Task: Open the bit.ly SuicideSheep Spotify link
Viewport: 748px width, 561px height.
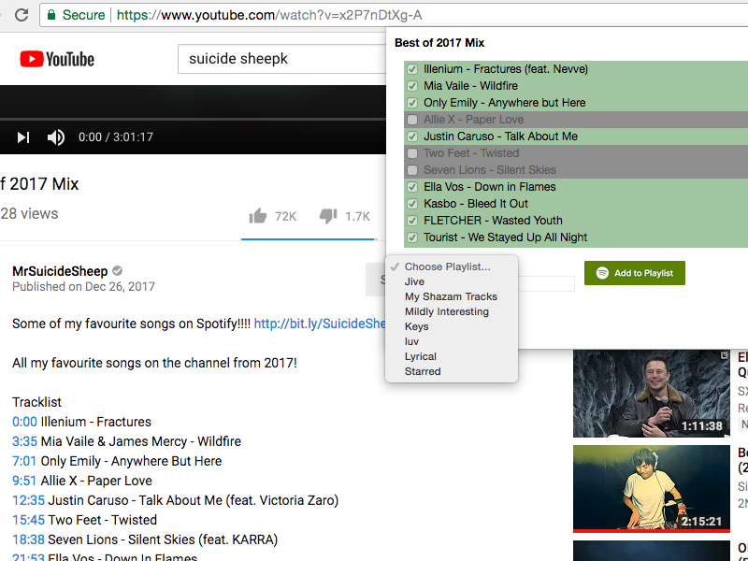Action: pyautogui.click(x=320, y=324)
